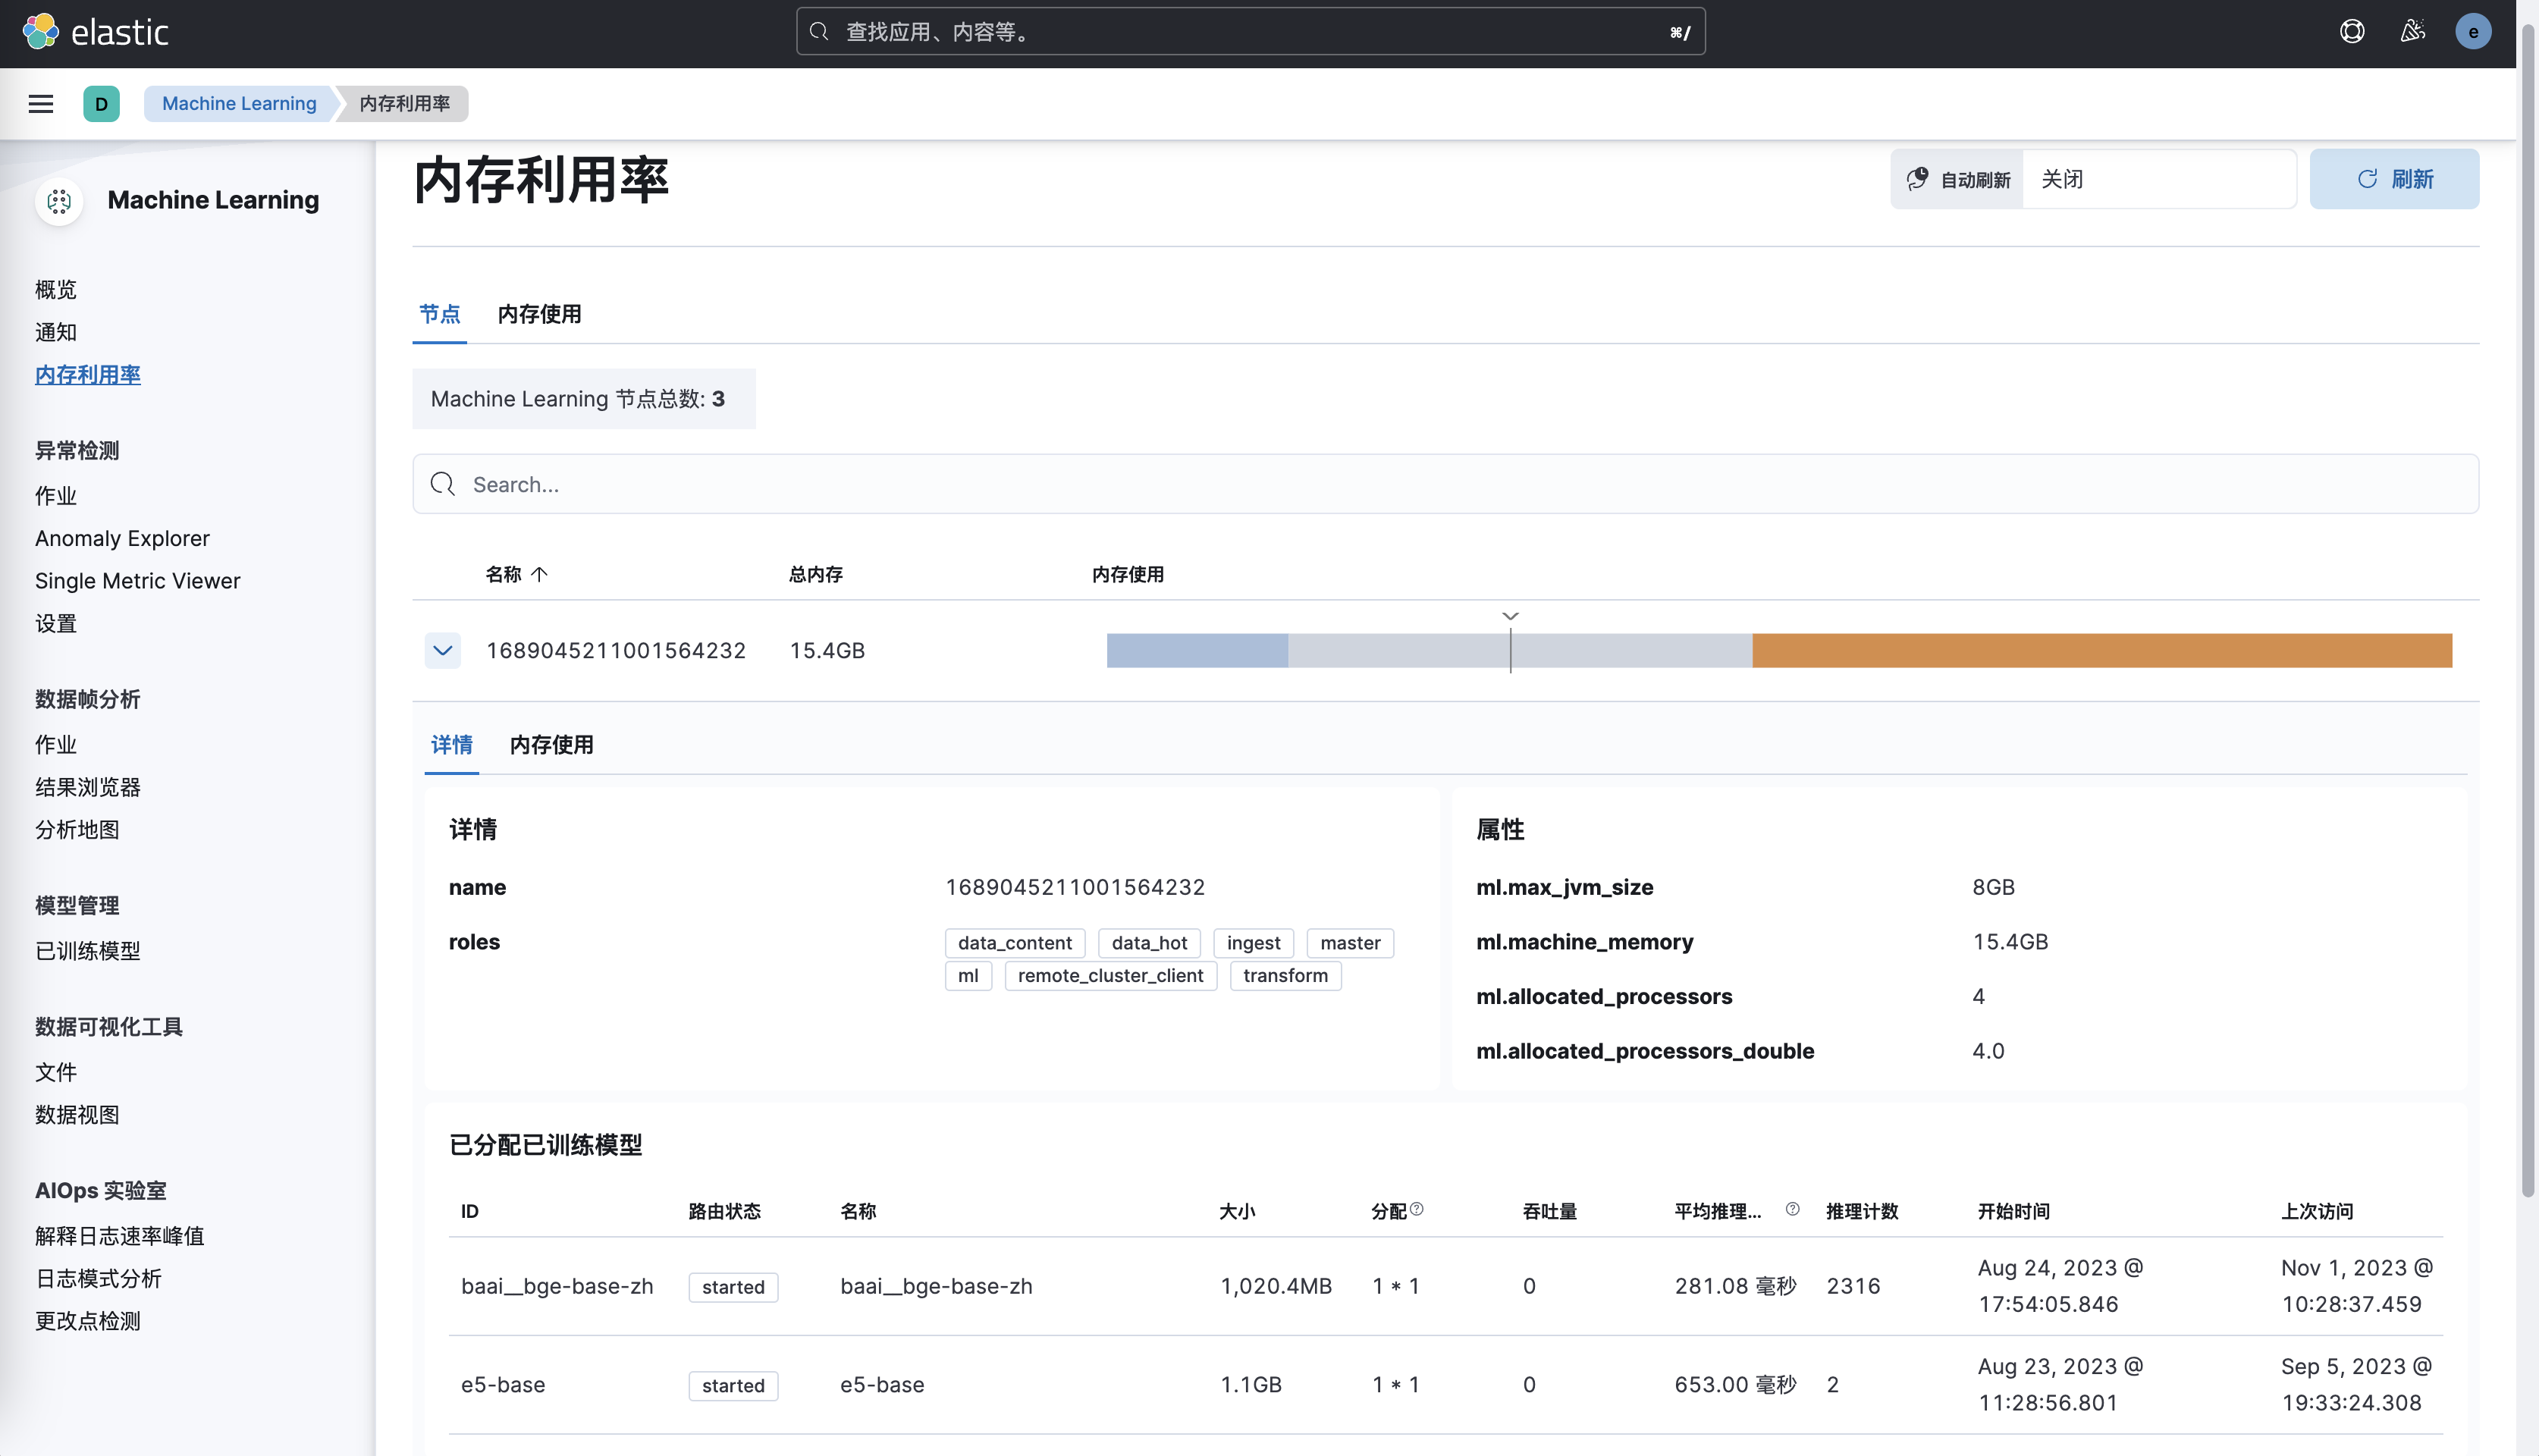Select the 详情 details tab
The image size is (2539, 1456).
452,745
